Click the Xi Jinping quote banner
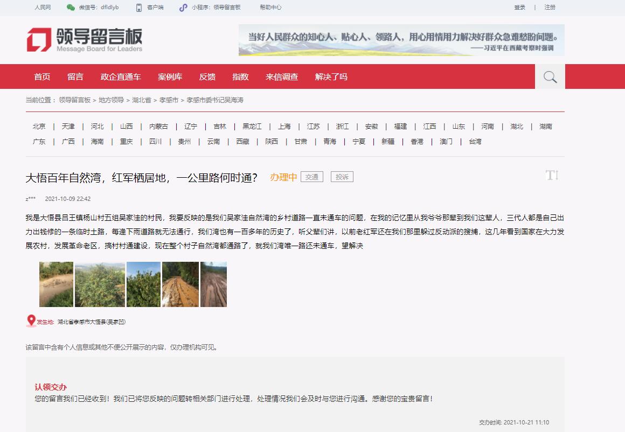The height and width of the screenshot is (432, 625). (401, 40)
